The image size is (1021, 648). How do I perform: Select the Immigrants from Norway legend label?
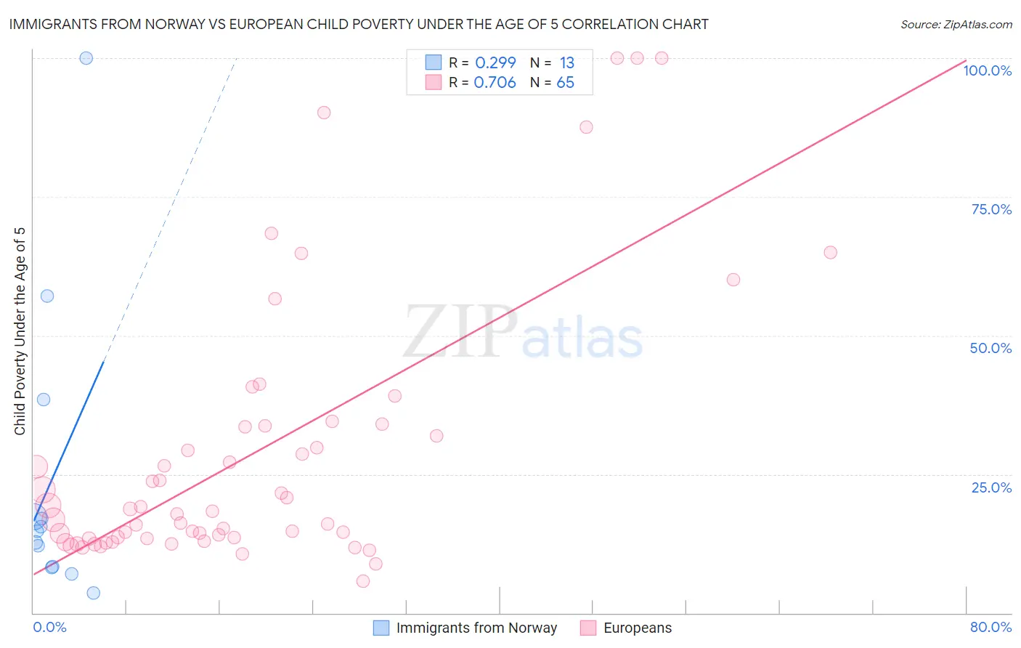point(476,628)
